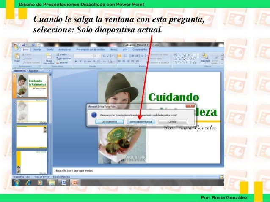Open the Vista ribbon tab

(125, 49)
